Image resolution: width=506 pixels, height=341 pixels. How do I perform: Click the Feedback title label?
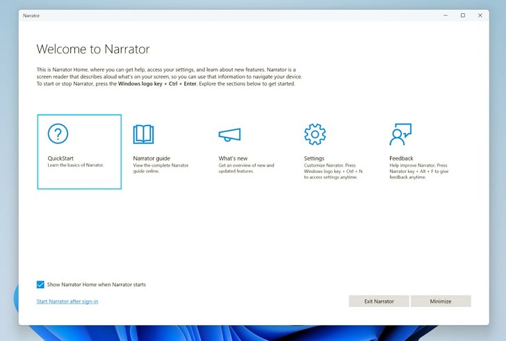tap(401, 158)
